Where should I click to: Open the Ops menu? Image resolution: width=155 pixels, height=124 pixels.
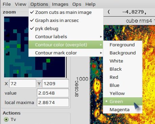click(x=77, y=4)
